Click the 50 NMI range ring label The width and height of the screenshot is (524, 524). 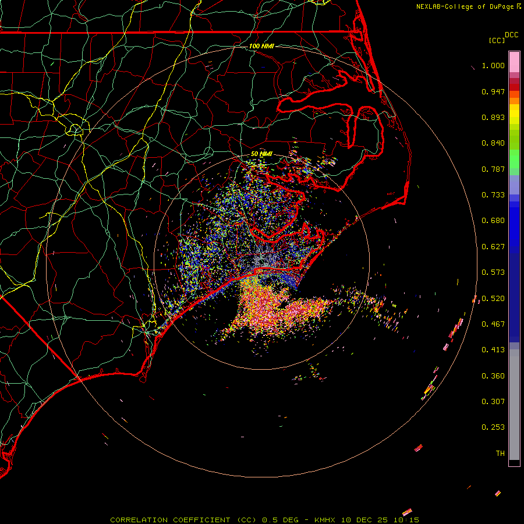[261, 154]
